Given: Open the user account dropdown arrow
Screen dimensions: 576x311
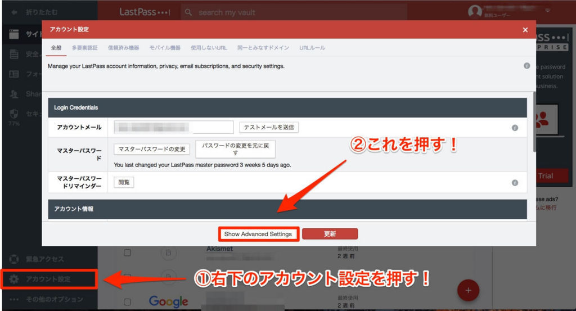Looking at the screenshot, I should tap(547, 11).
